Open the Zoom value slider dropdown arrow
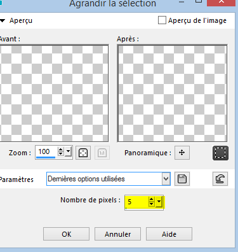The image size is (238, 252). [x=68, y=152]
